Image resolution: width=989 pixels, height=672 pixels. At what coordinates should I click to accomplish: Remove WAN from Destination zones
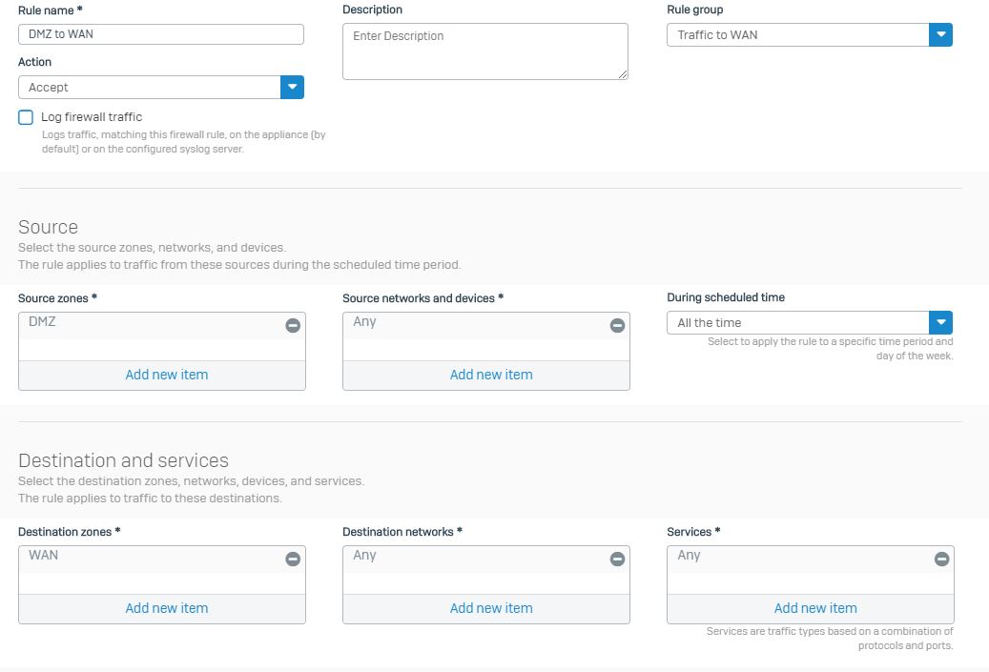293,560
